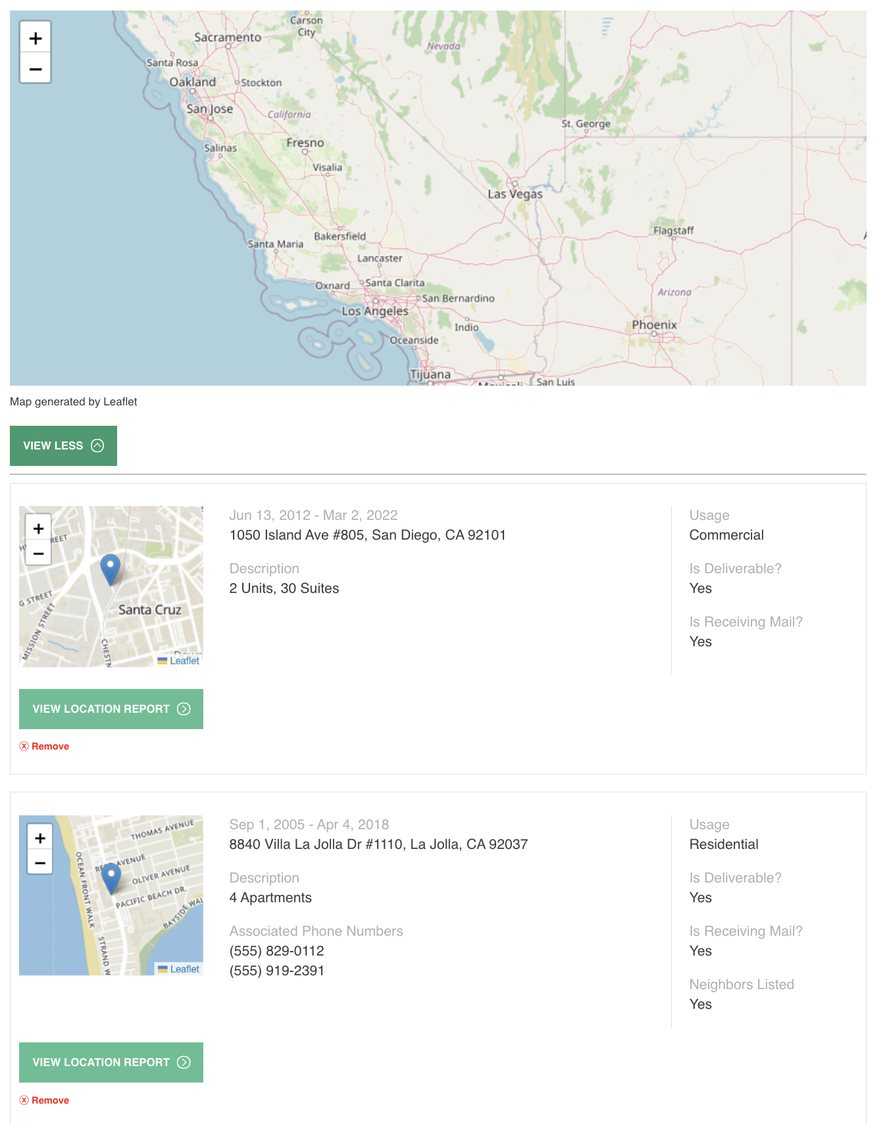Click the date range Sep 1, 2005 - Apr 4, 2018
This screenshot has width=887, height=1124.
(x=309, y=825)
